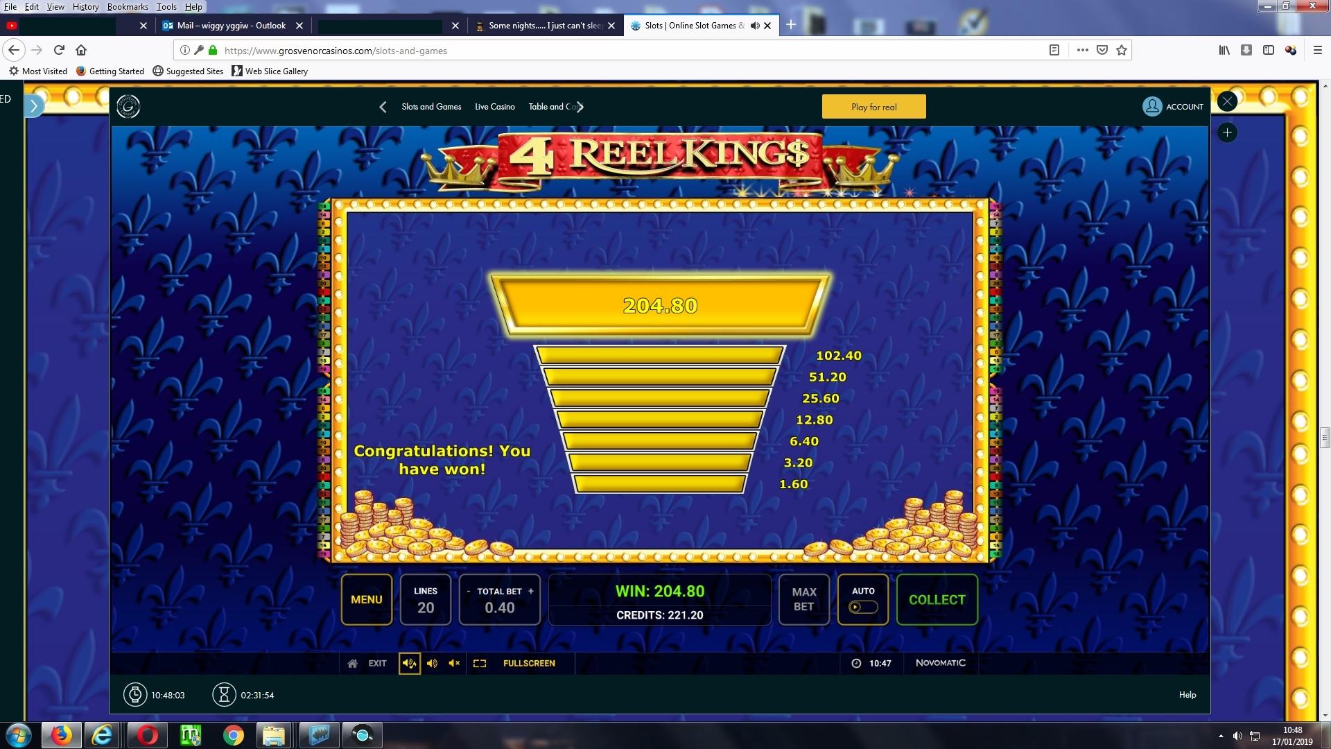The image size is (1331, 749).
Task: Open Internet Explorer from taskbar
Action: (x=103, y=735)
